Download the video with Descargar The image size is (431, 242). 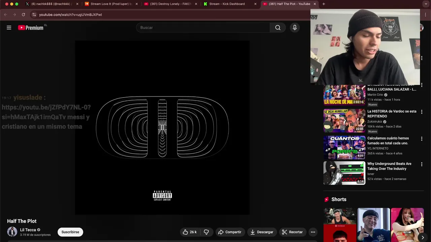point(262,232)
